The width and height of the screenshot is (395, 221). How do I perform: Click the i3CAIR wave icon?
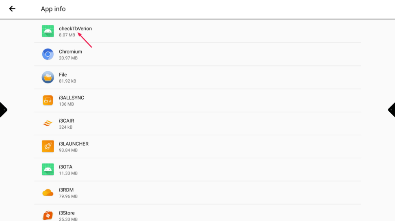(x=48, y=123)
